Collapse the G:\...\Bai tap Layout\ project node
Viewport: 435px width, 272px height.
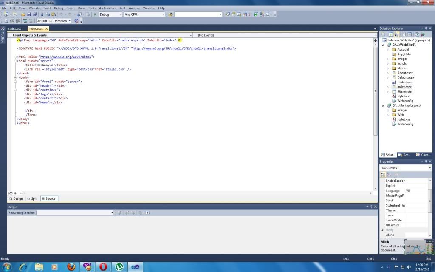click(383, 105)
